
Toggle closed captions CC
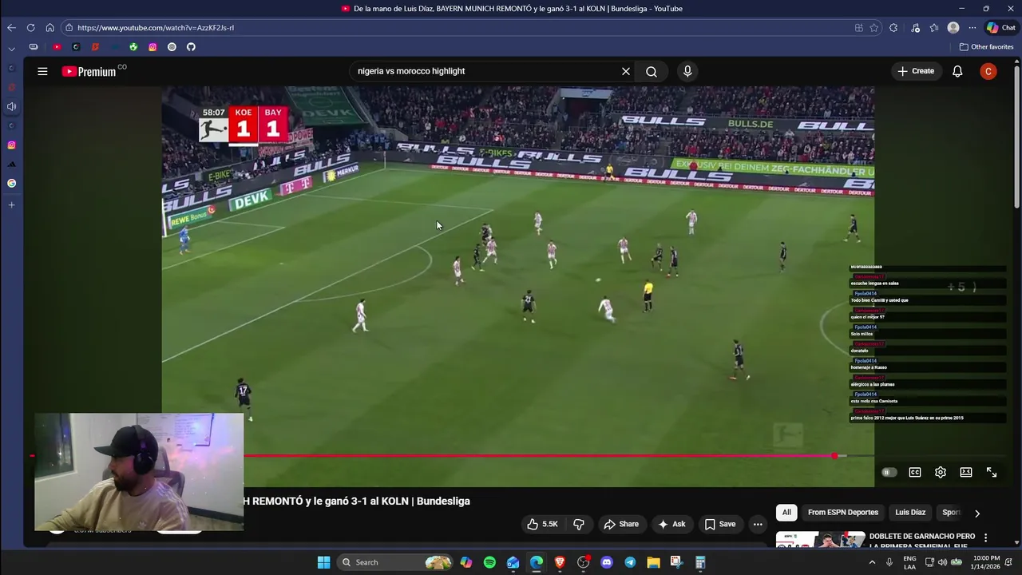[x=915, y=472]
